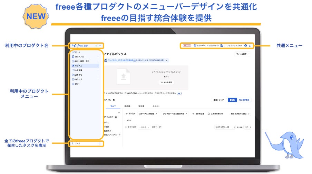
Task: Enable the 複数レシートを分割する checkbox
Action: pos(126,93)
